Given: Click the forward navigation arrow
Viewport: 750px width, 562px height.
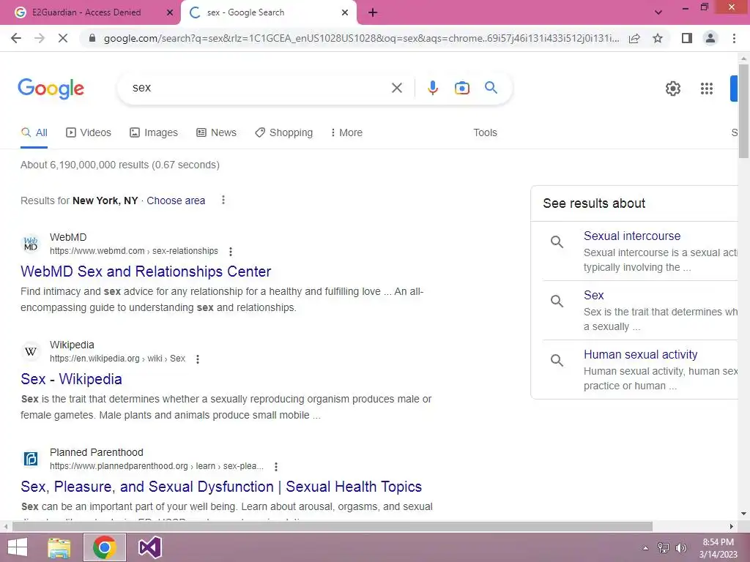Looking at the screenshot, I should point(40,38).
